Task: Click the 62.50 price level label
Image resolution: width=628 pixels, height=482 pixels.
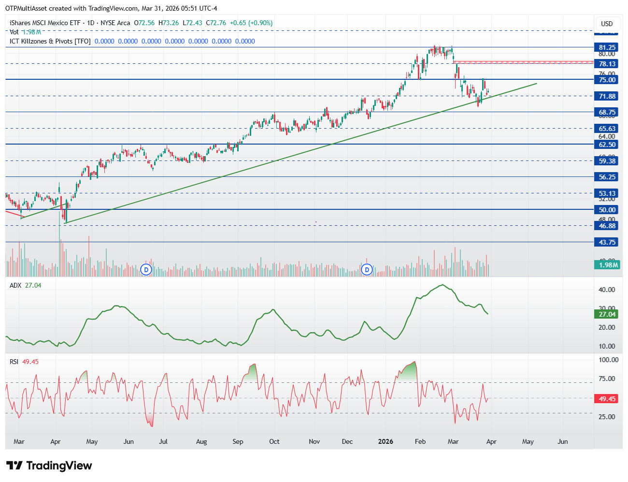Action: pos(607,145)
